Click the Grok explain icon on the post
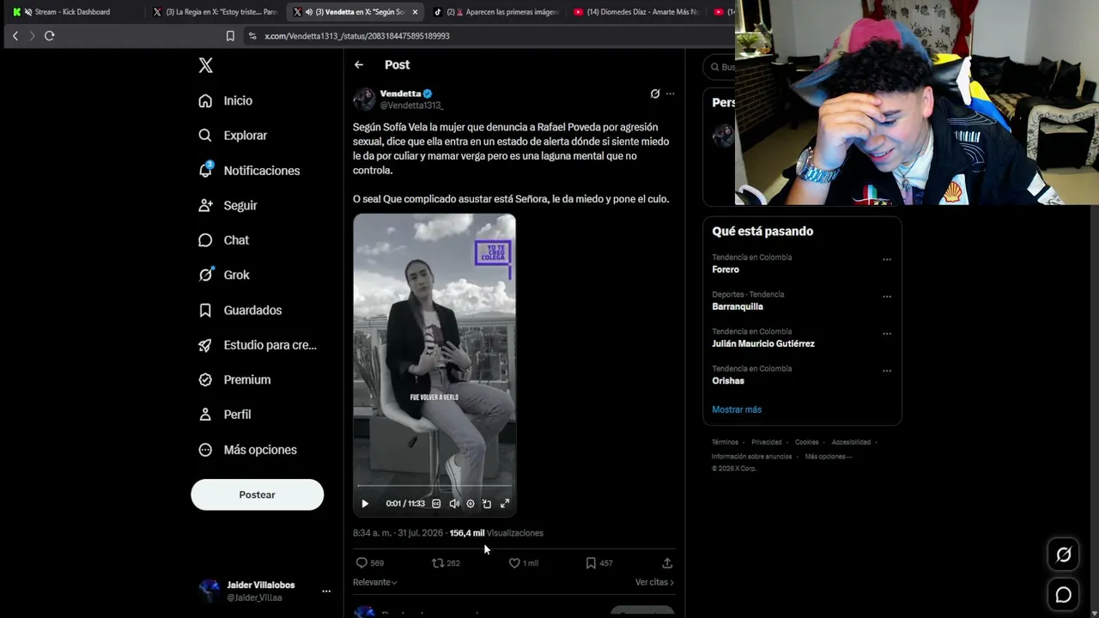The width and height of the screenshot is (1099, 618). 655,94
